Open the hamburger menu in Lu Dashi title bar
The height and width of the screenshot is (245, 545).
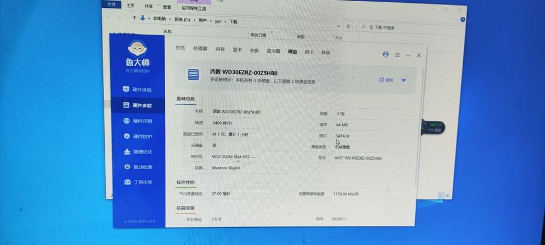tap(397, 54)
